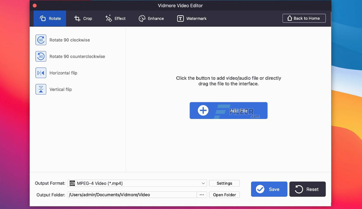
Task: Expand the Output Format dropdown
Action: click(137, 183)
